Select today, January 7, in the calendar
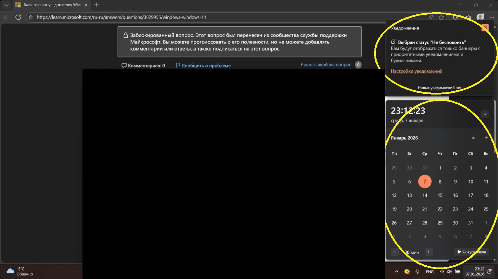The height and width of the screenshot is (279, 498). pos(425,182)
